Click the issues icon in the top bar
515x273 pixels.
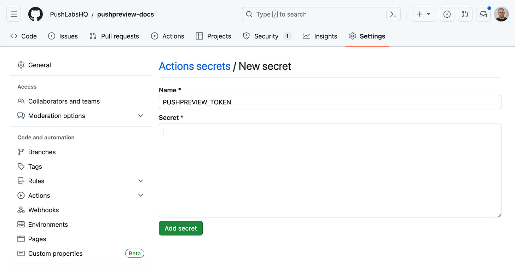tap(447, 14)
